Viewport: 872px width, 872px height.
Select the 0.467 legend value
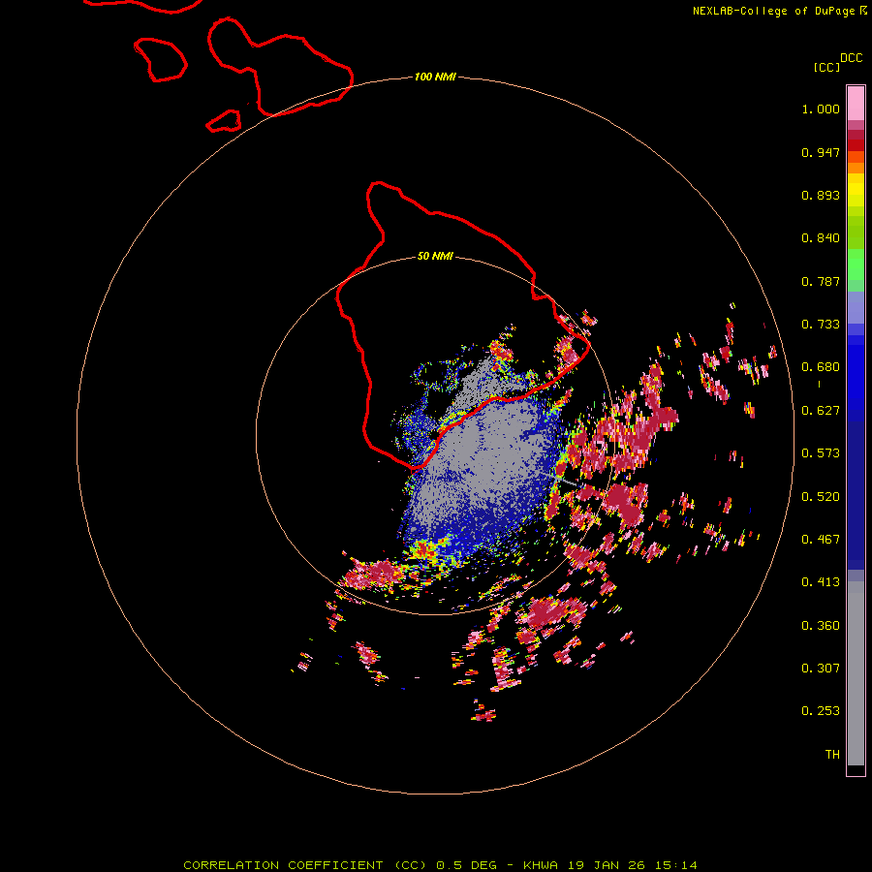(821, 540)
